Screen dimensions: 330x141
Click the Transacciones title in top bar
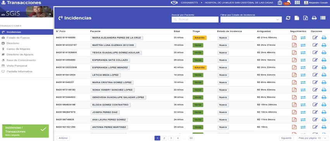tap(24, 3)
